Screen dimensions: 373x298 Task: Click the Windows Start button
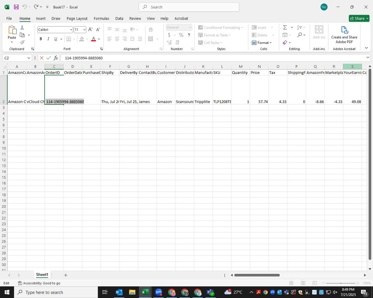click(7, 292)
